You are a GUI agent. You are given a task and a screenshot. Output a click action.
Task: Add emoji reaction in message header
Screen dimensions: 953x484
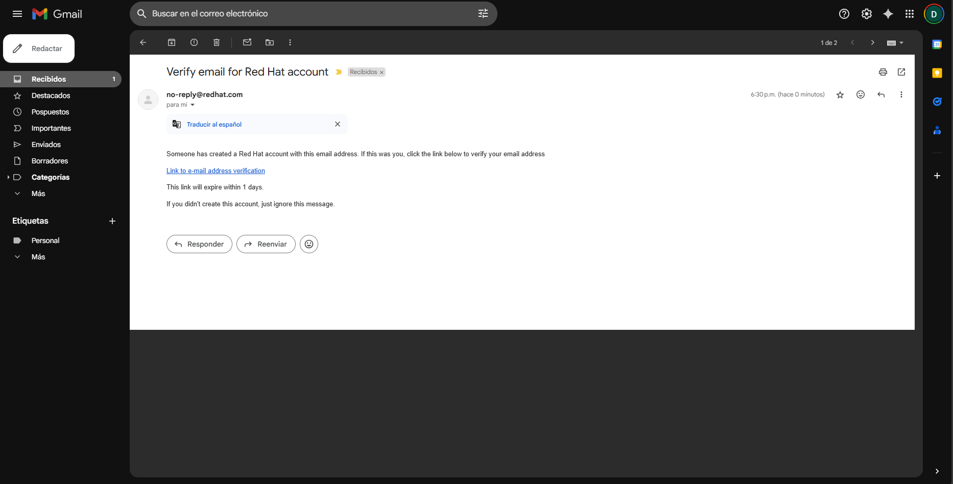pos(861,94)
